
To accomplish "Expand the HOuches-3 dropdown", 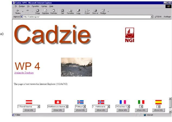I will (128, 107).
